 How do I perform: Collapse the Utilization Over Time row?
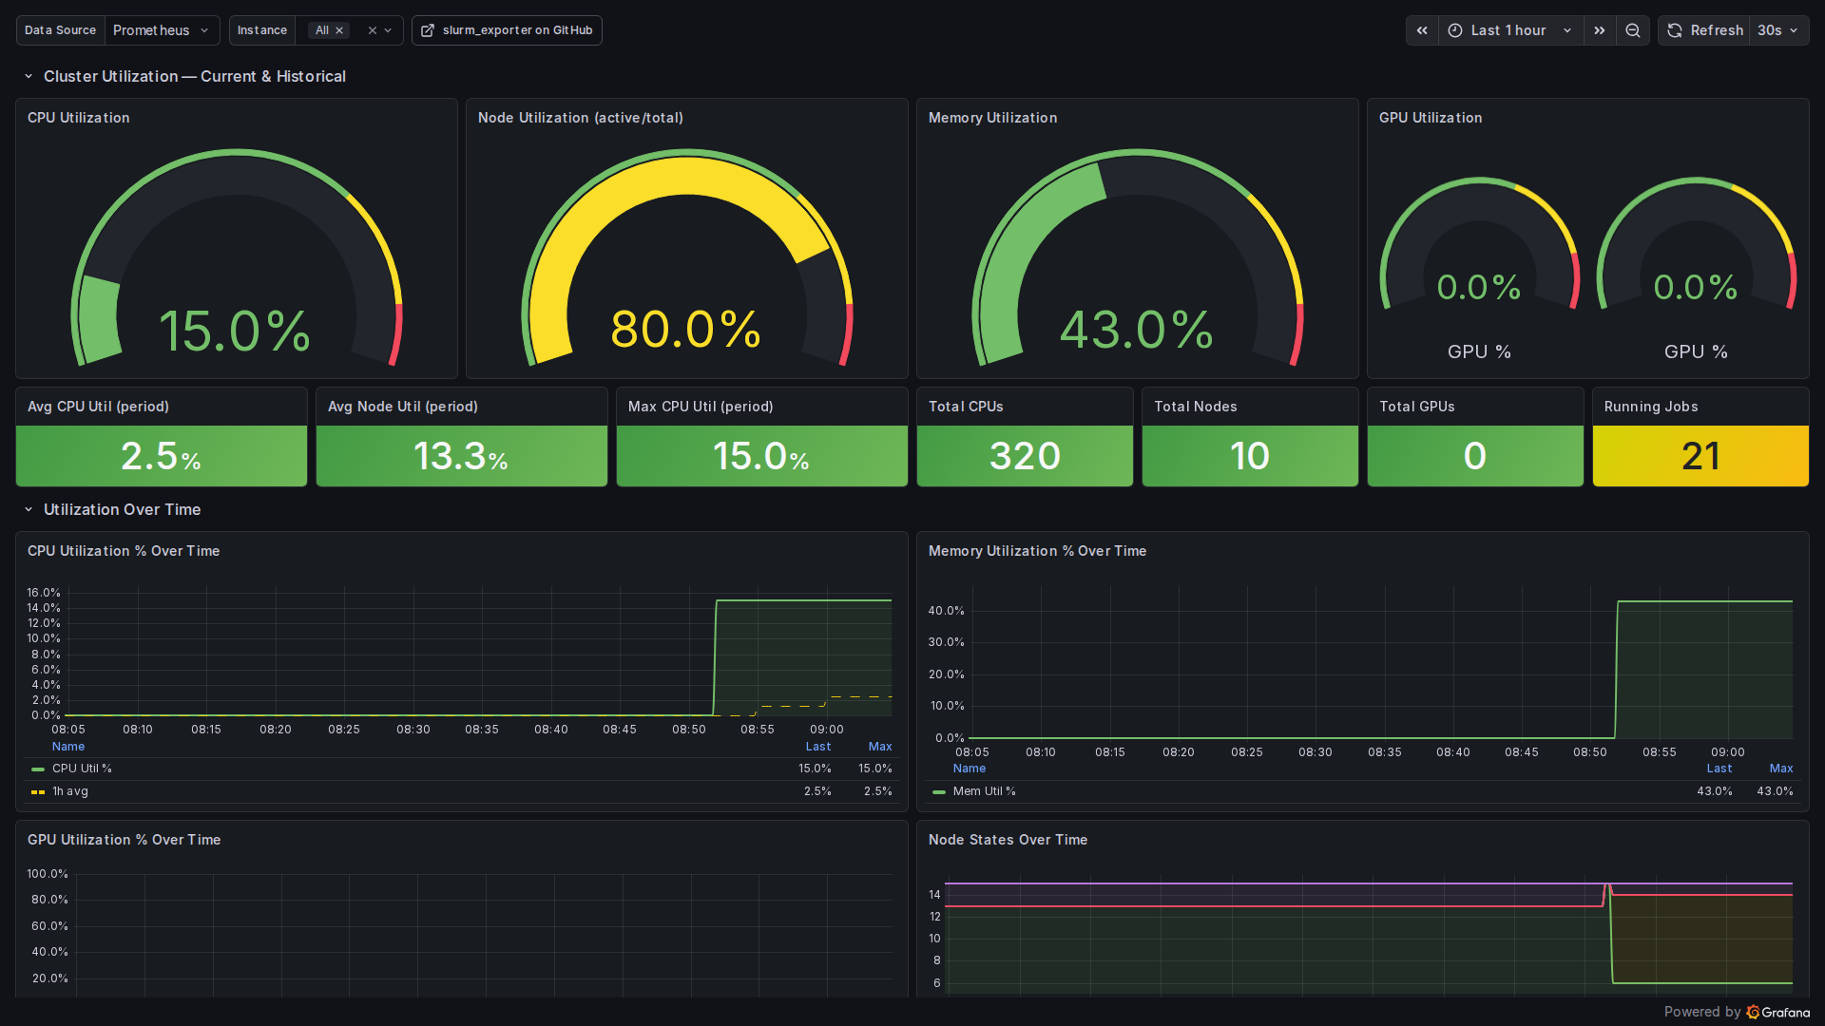point(29,509)
